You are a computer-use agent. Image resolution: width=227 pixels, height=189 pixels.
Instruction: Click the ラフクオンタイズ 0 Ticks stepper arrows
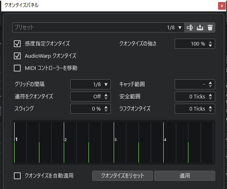(210, 109)
